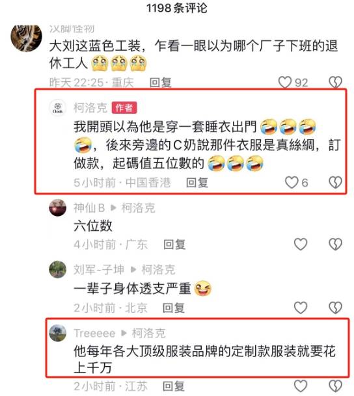The height and width of the screenshot is (396, 354).
Task: Reply to 刘军-子坤's comment
Action: 174,308
